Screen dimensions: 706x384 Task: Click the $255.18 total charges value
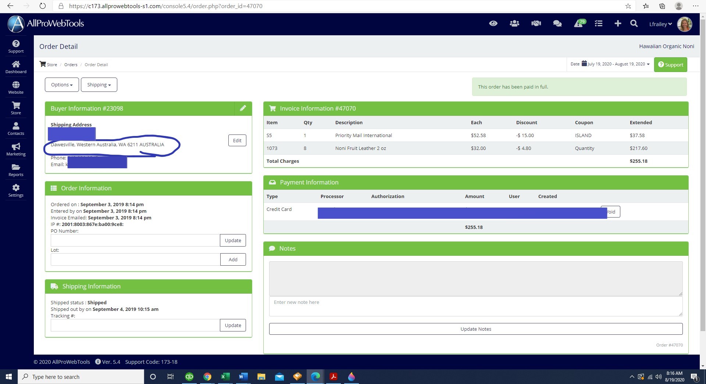click(638, 161)
